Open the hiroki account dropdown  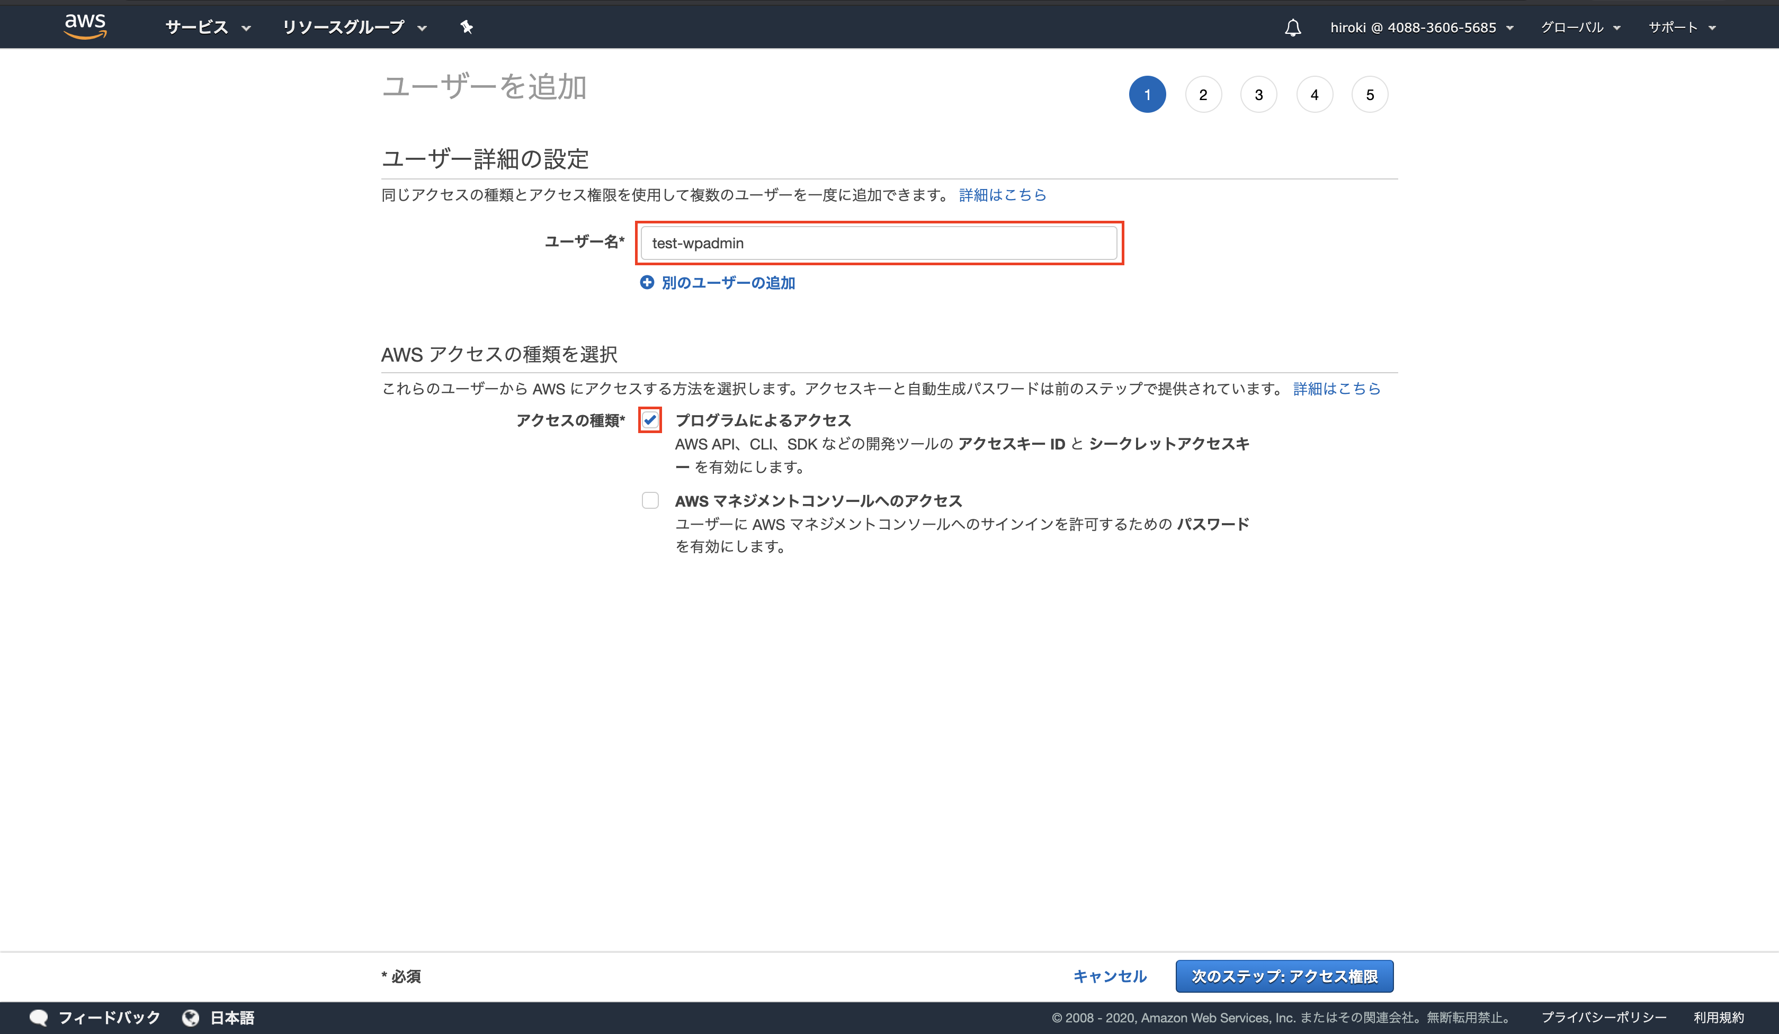(x=1422, y=28)
